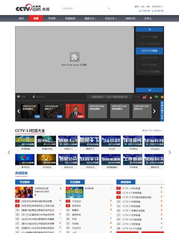This screenshot has width=179, height=233.
Task: Show later programs with the right arrow
Action: coord(154,111)
